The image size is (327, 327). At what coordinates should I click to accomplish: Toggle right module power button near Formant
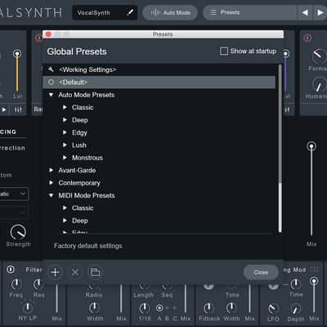[307, 38]
